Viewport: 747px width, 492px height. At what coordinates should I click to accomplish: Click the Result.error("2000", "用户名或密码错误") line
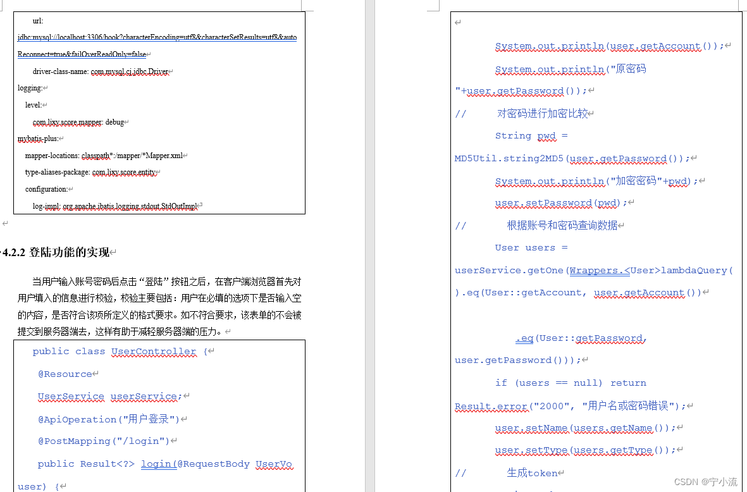[x=571, y=406]
